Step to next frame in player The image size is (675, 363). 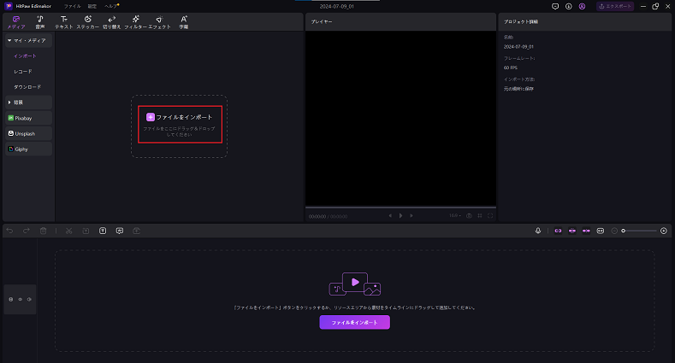412,215
